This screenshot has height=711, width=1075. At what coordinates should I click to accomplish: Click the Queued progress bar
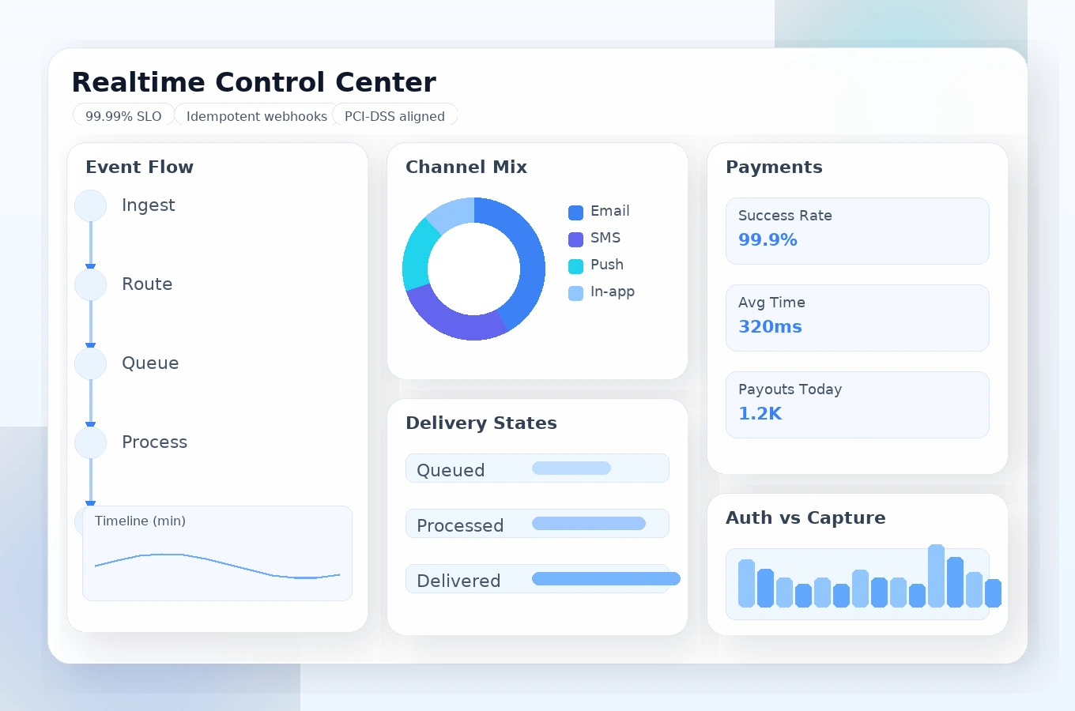(571, 468)
